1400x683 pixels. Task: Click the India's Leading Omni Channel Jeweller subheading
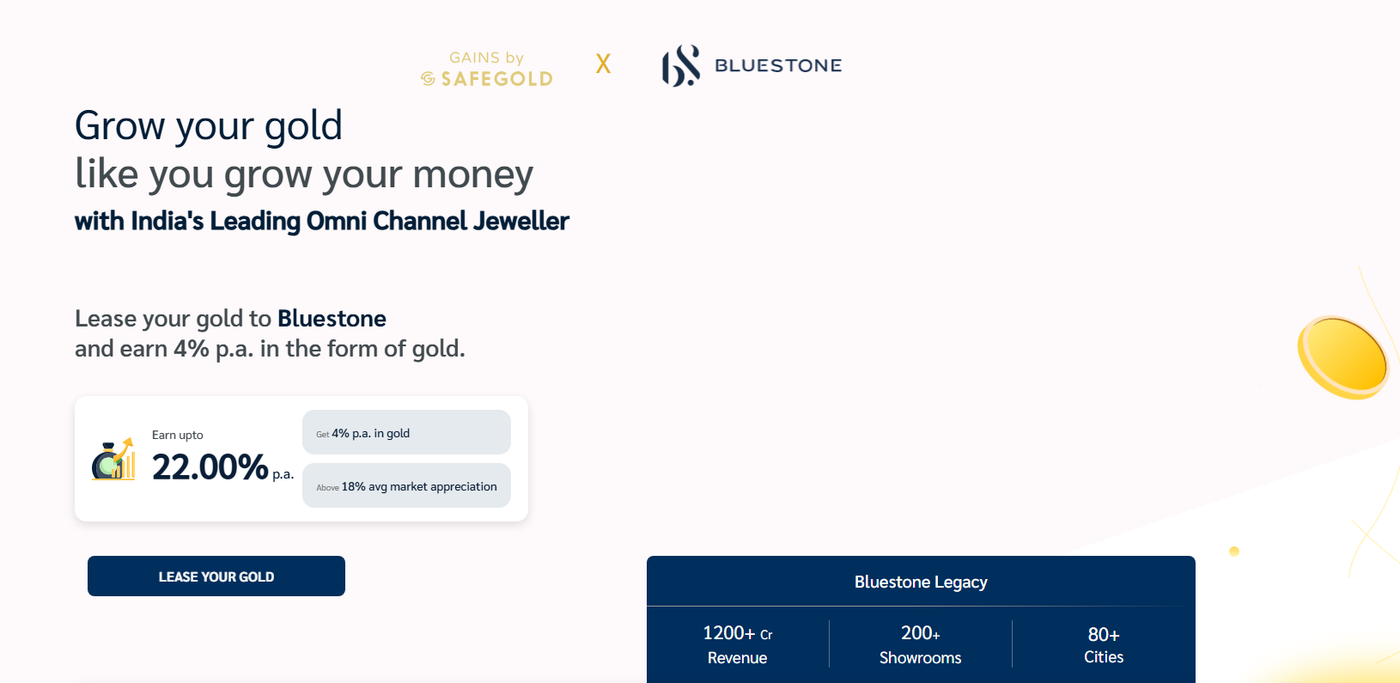(x=322, y=221)
